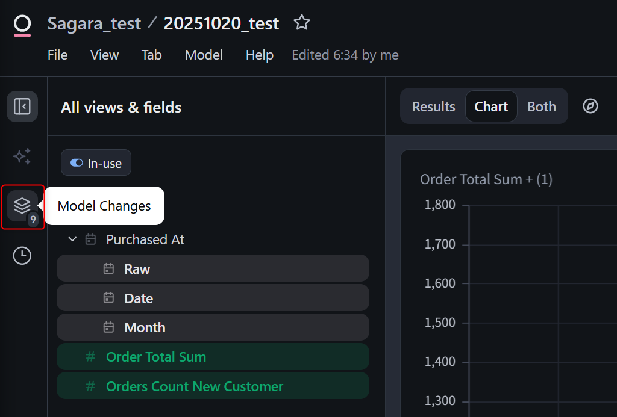Viewport: 617px width, 417px height.
Task: Star the 20251020_test workbook
Action: tap(301, 23)
